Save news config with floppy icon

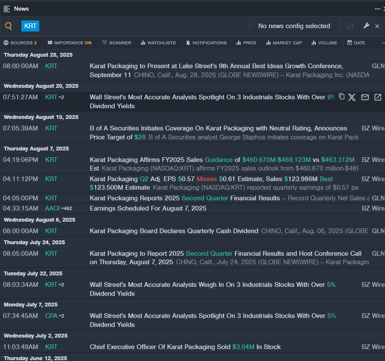[x=350, y=26]
